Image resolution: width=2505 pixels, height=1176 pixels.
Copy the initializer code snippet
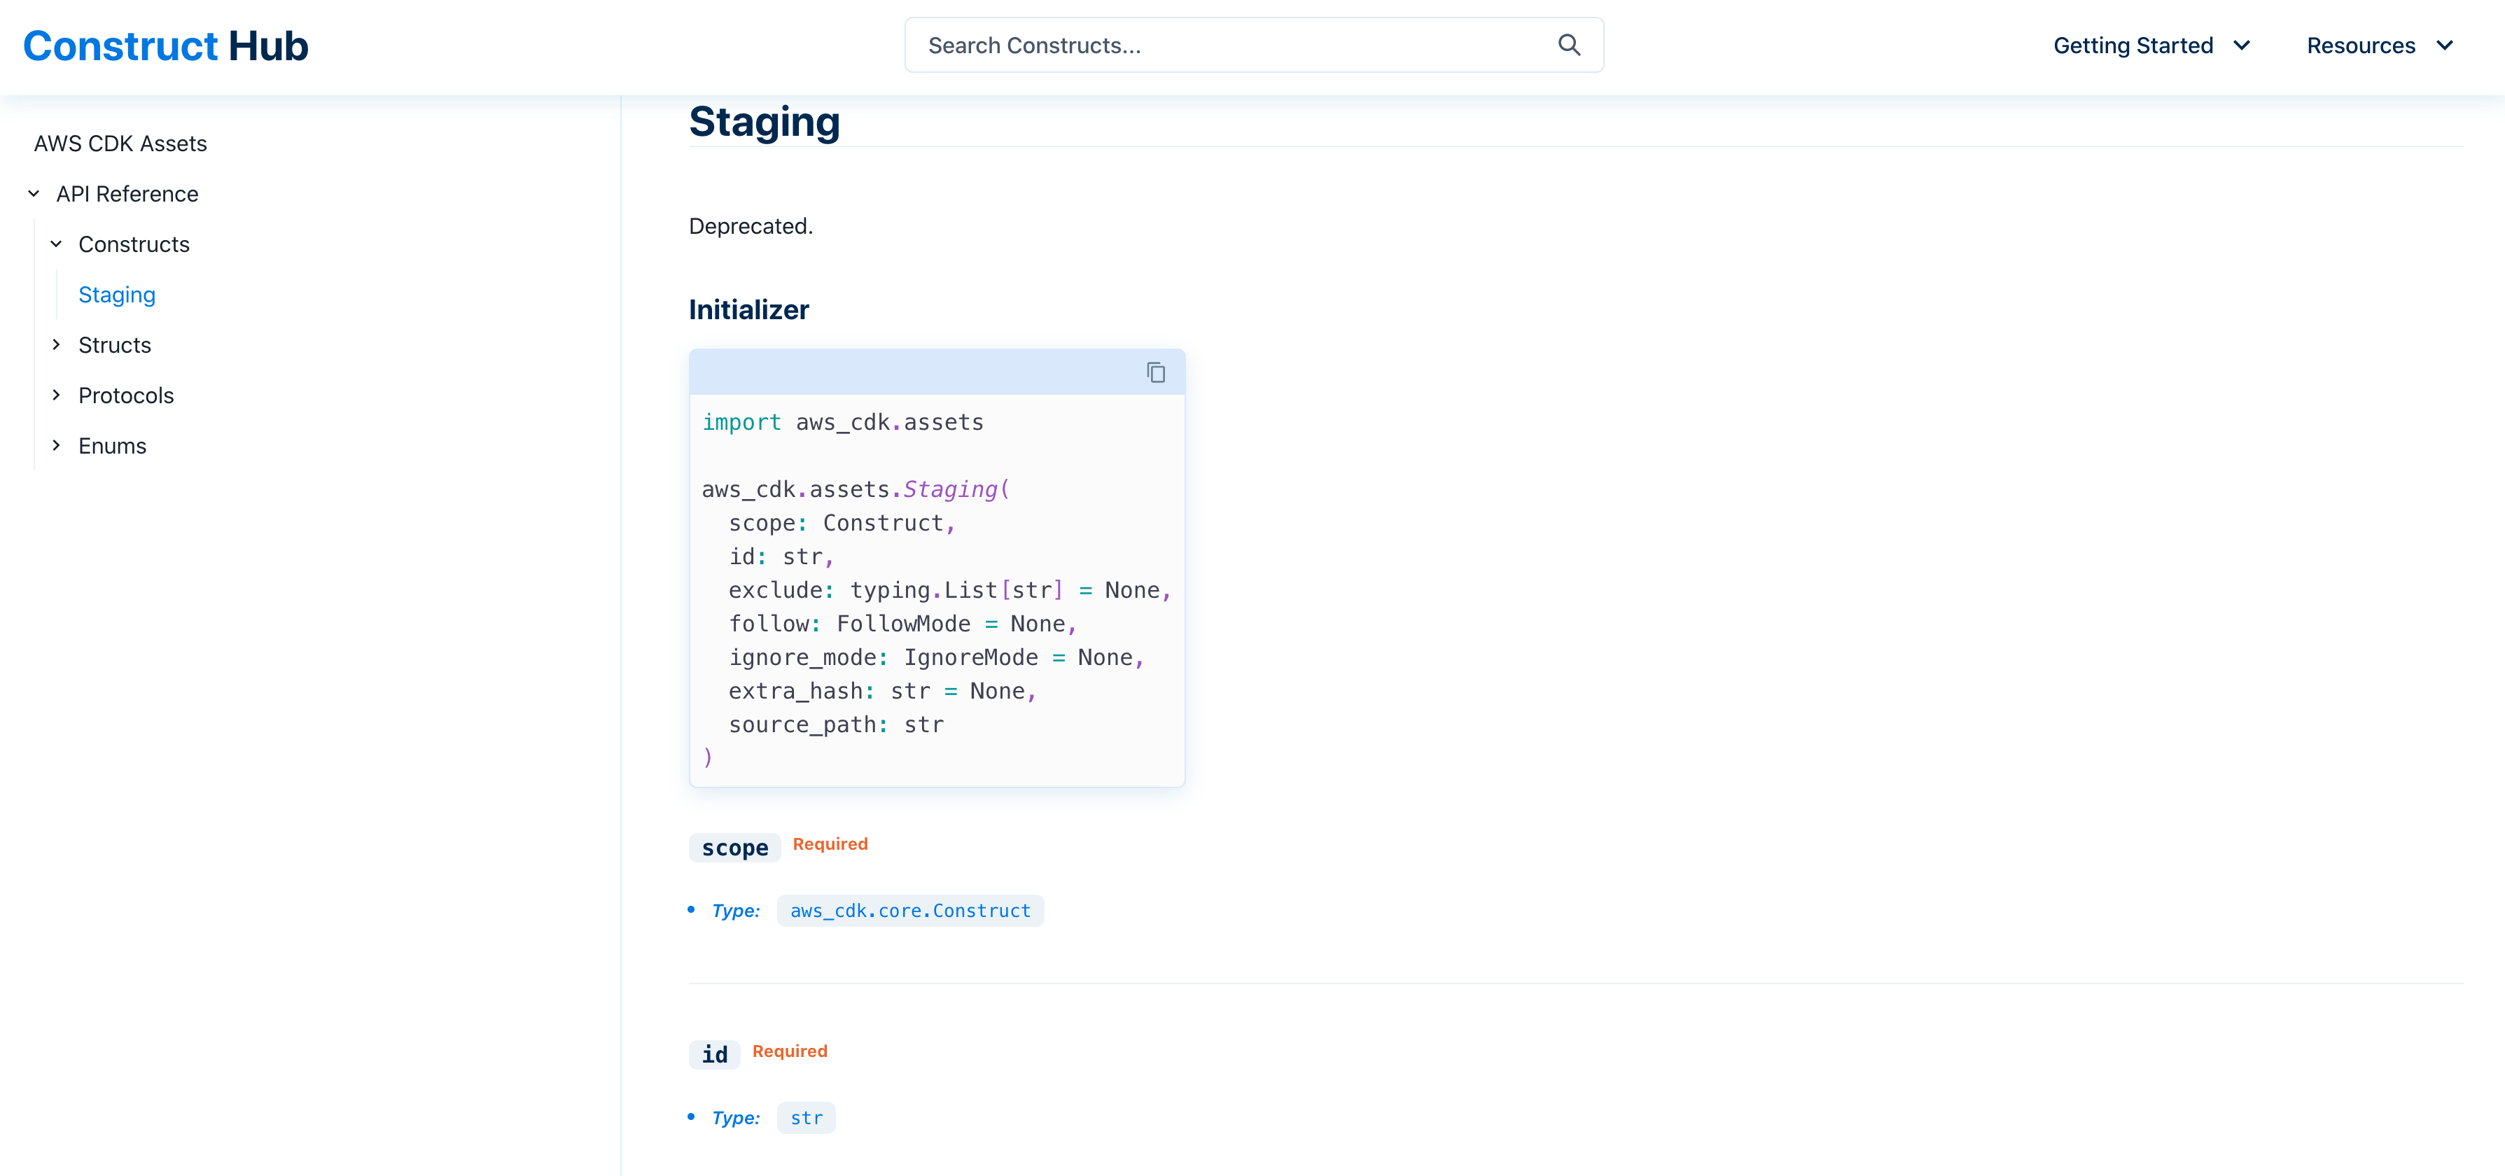(x=1156, y=371)
